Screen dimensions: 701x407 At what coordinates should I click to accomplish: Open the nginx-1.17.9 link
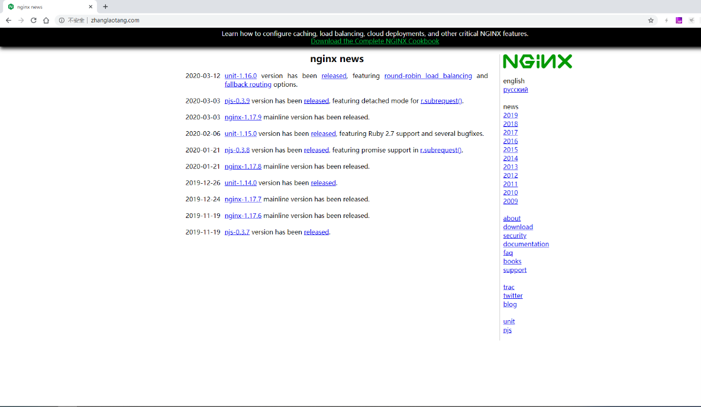(243, 118)
